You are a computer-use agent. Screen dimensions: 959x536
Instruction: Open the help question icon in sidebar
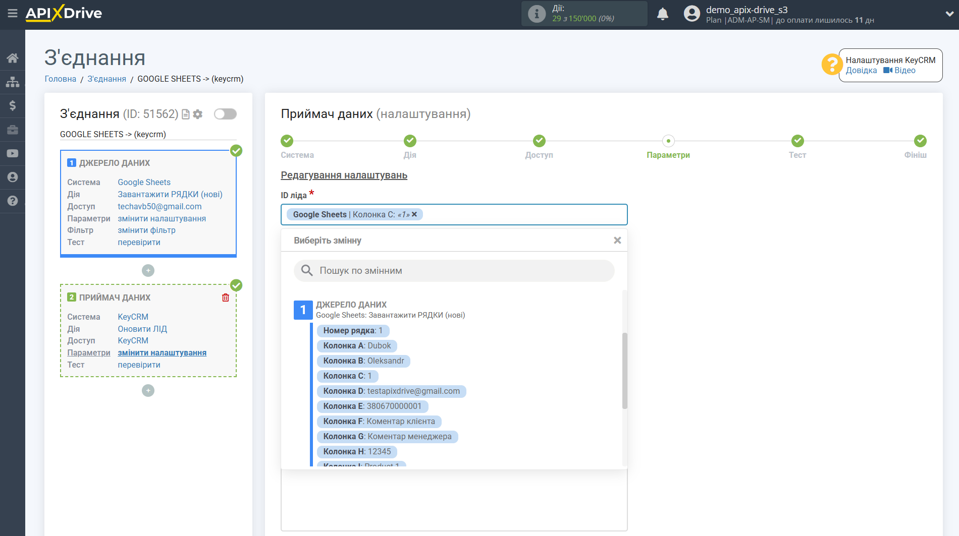coord(13,201)
